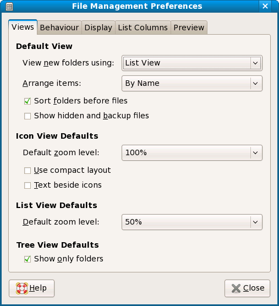Screen dimensions: 279x306
Task: Open Icon View default zoom level dropdown
Action: pos(192,153)
